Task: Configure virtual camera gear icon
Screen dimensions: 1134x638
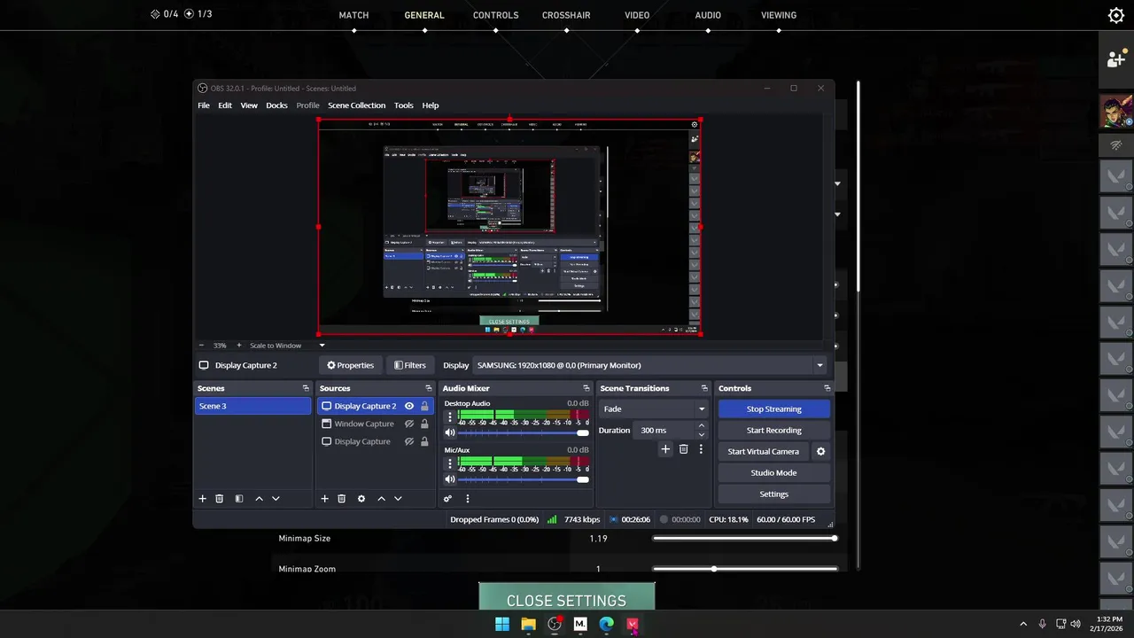Action: coord(820,451)
